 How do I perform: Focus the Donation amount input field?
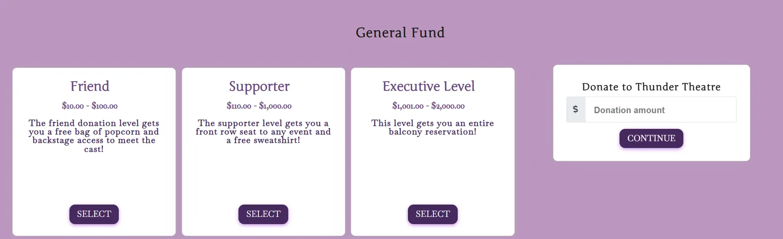[660, 110]
